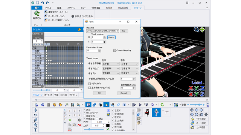241x135 pixels.
Task: Expand the 腕P group in timeline
Action: point(33,80)
